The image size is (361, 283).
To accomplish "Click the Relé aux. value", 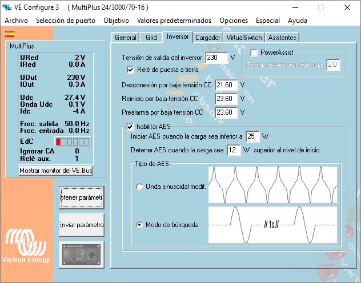I will pos(77,159).
